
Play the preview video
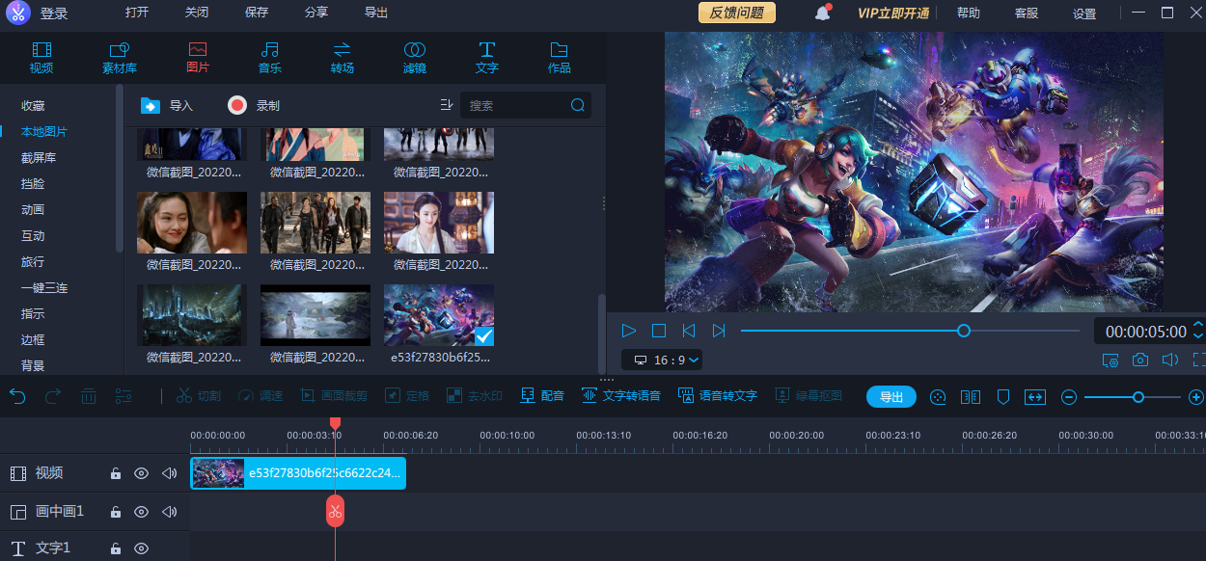tap(629, 331)
